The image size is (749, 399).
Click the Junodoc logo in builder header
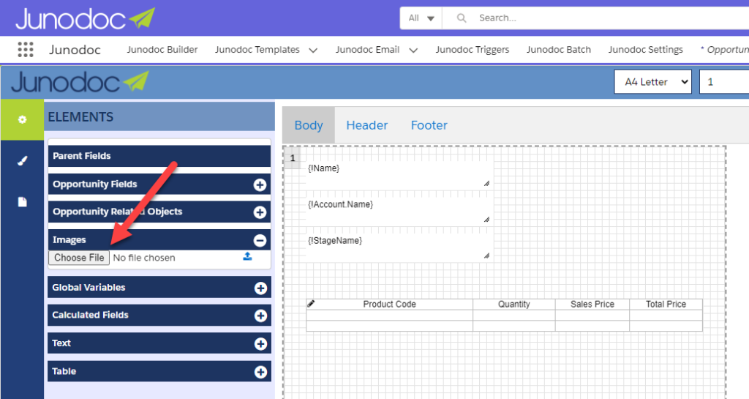click(x=80, y=82)
